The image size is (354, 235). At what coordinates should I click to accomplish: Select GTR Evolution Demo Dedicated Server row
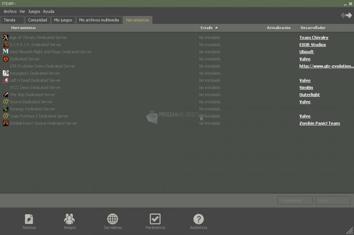(x=177, y=66)
